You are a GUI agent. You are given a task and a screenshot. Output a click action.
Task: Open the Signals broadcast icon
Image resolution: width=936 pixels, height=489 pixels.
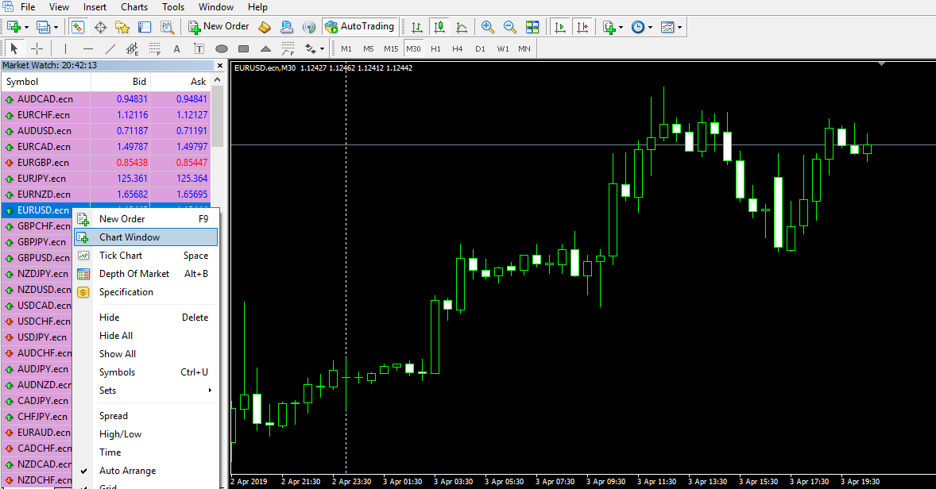coord(308,27)
